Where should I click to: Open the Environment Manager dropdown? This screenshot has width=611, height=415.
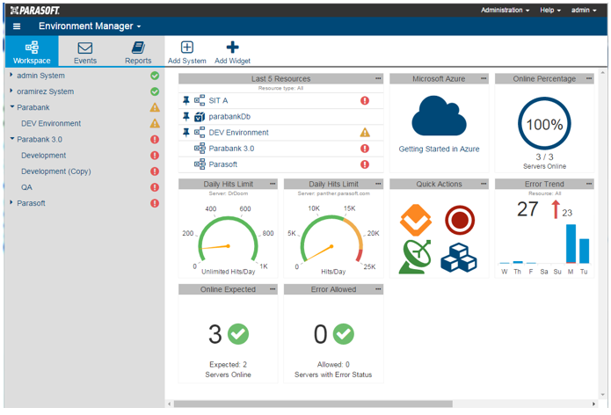point(90,26)
